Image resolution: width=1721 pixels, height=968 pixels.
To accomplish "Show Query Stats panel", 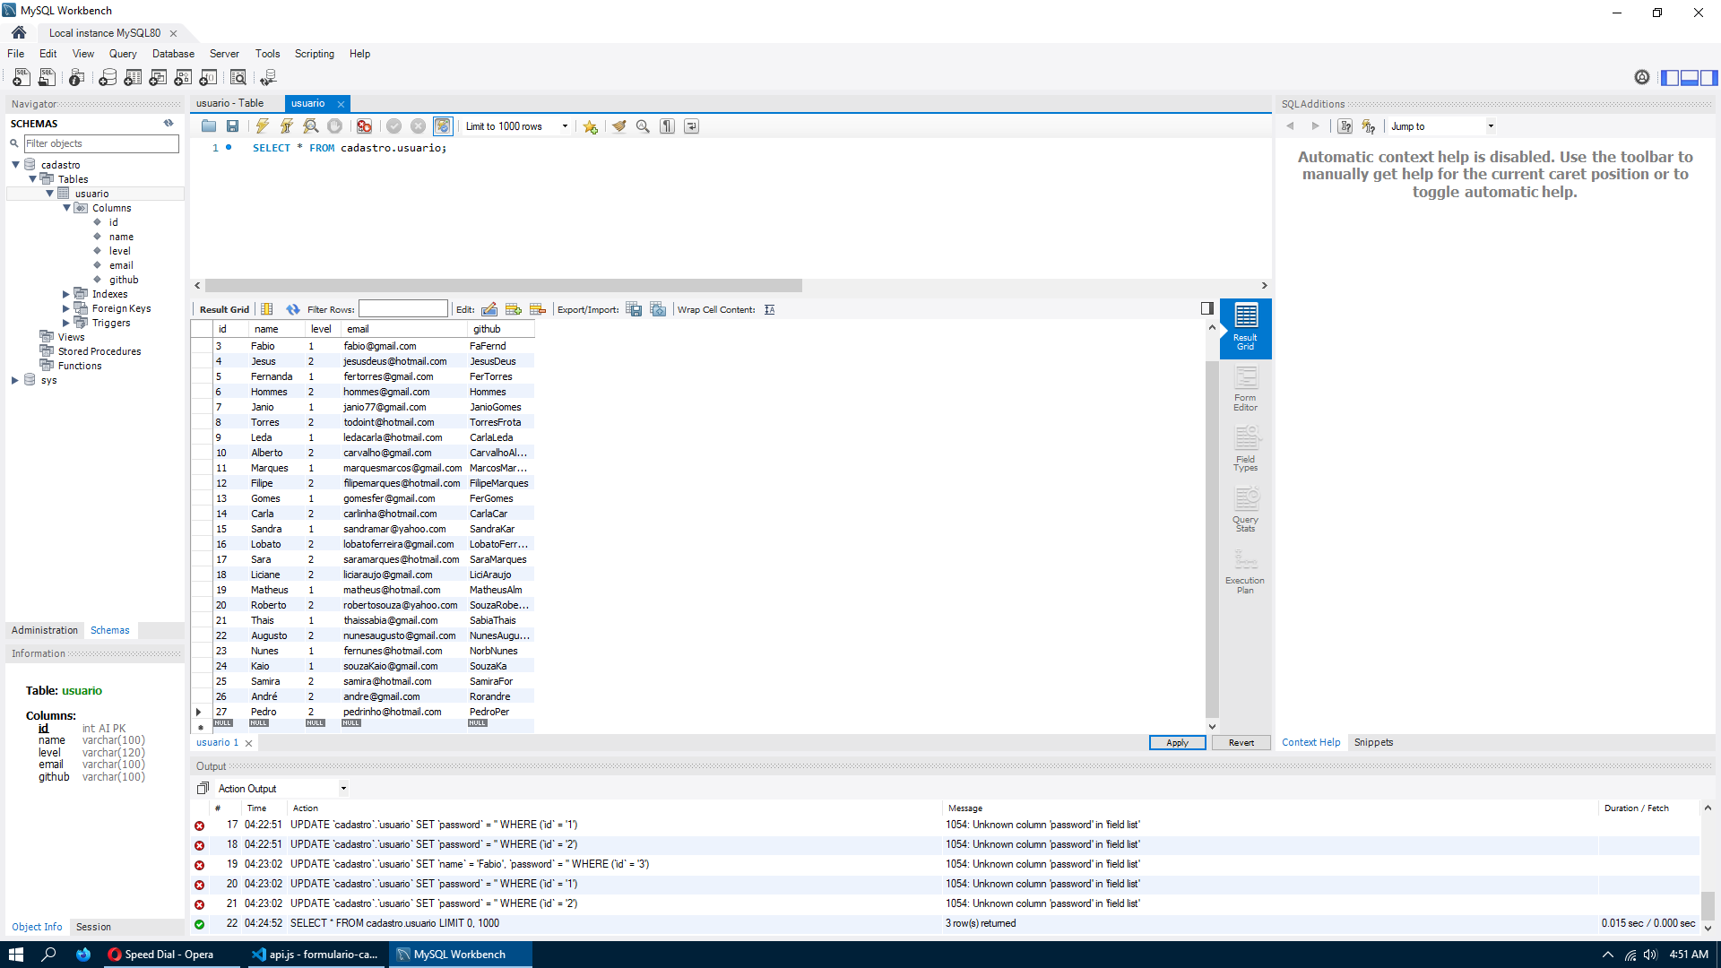I will point(1245,510).
